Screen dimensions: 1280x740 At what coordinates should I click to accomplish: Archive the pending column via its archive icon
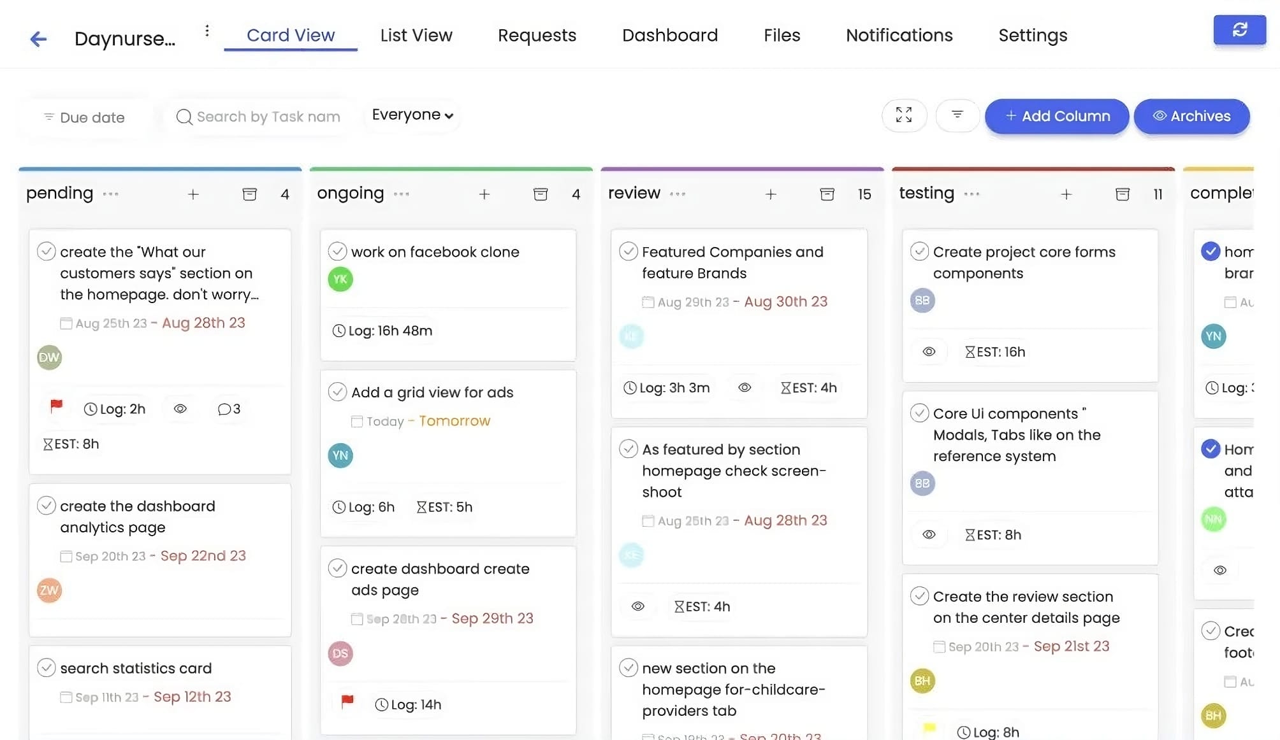point(249,194)
